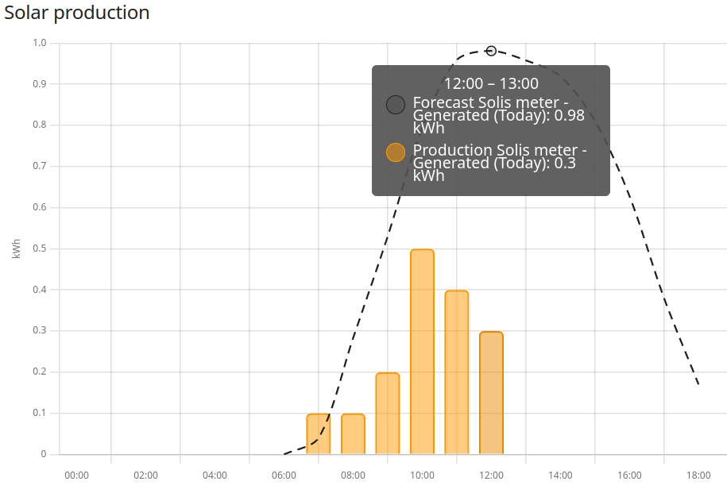This screenshot has height=489, width=727.
Task: Click the first production bar at 07:00
Action: click(318, 433)
